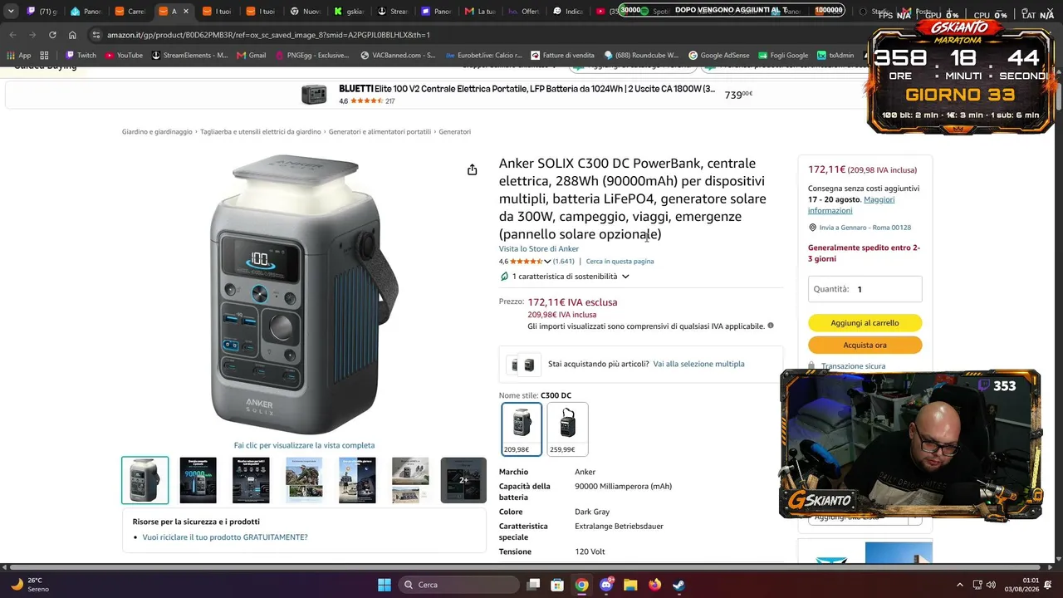Viewport: 1063px width, 598px height.
Task: Select the first product thumbnail image
Action: (145, 480)
